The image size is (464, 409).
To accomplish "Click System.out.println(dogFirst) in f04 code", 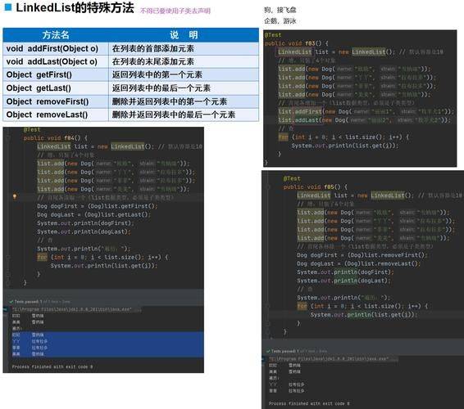I will tap(85, 223).
